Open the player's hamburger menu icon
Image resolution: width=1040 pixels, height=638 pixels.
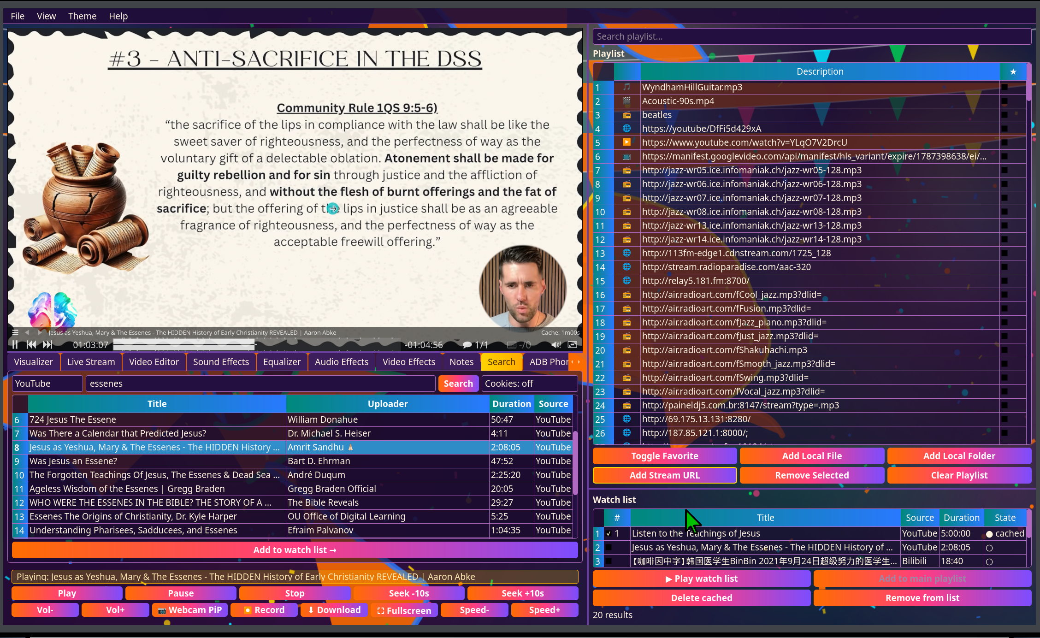(15, 332)
